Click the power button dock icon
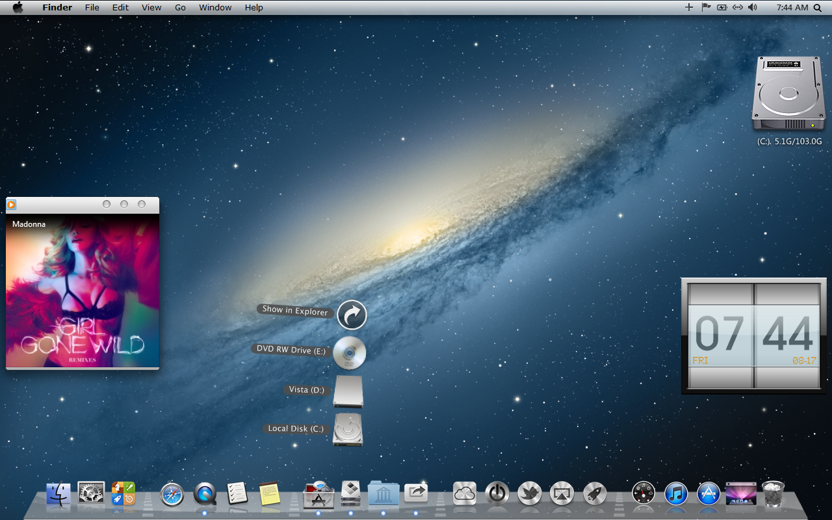Viewport: 832px width, 520px height. click(497, 493)
